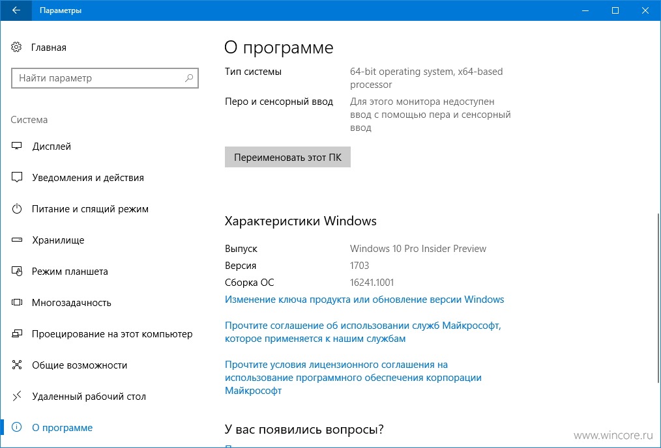Open Home via the gear icon
This screenshot has height=448, width=661.
16,47
